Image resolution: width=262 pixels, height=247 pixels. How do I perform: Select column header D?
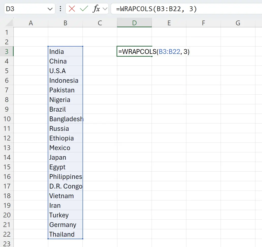[134, 23]
